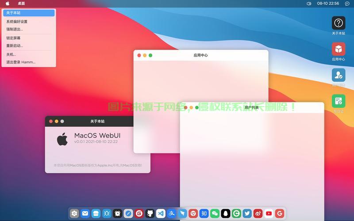
Task: Click the Zhihu 知 dock icon
Action: click(204, 213)
